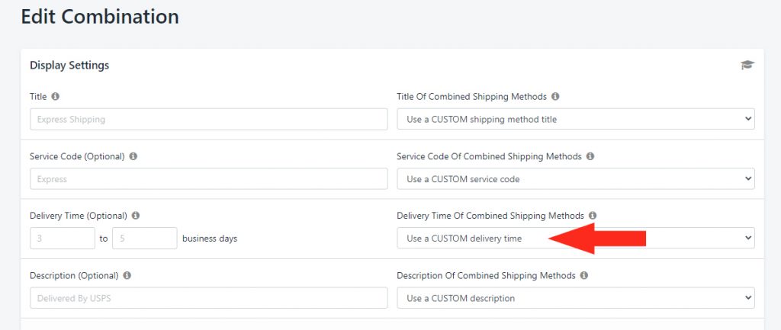This screenshot has width=781, height=330.
Task: Expand the CUSTOM description dropdown
Action: pos(575,297)
